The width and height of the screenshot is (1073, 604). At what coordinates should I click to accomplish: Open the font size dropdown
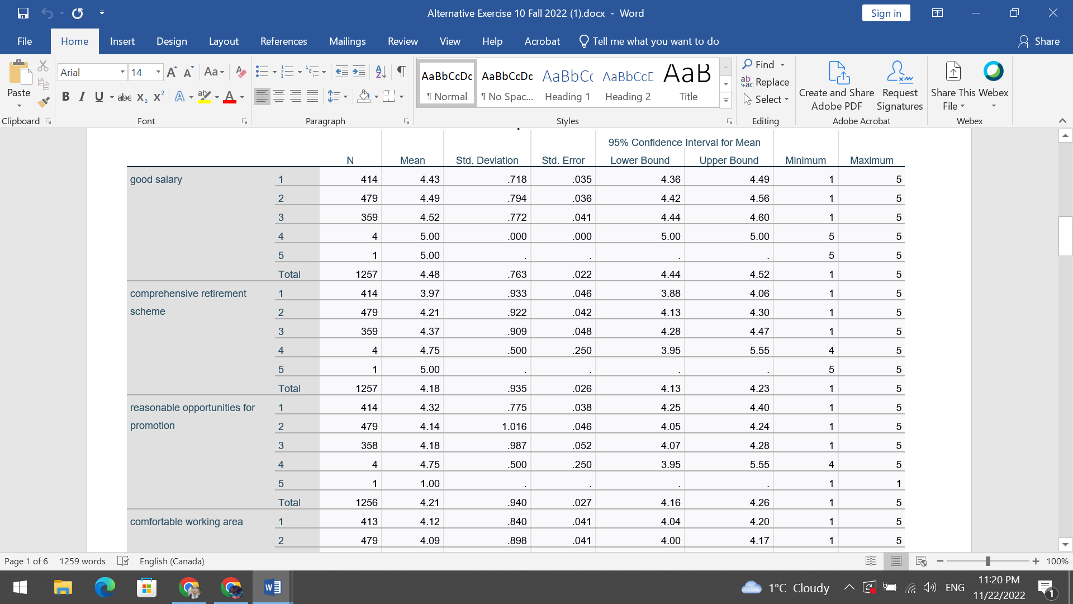pos(158,72)
